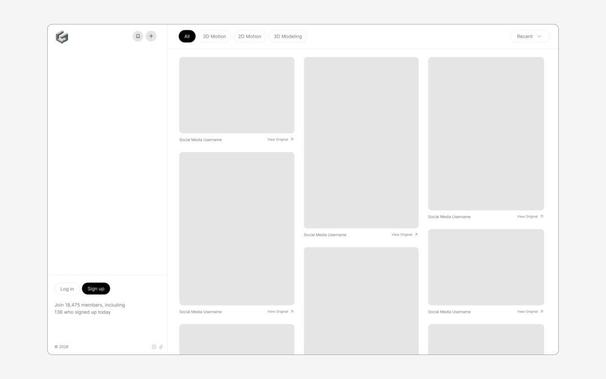
Task: Switch to the 2D Motion filter
Action: coord(250,36)
